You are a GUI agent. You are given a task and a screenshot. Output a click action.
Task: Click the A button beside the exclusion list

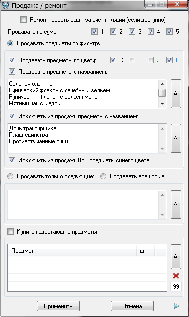click(x=176, y=138)
